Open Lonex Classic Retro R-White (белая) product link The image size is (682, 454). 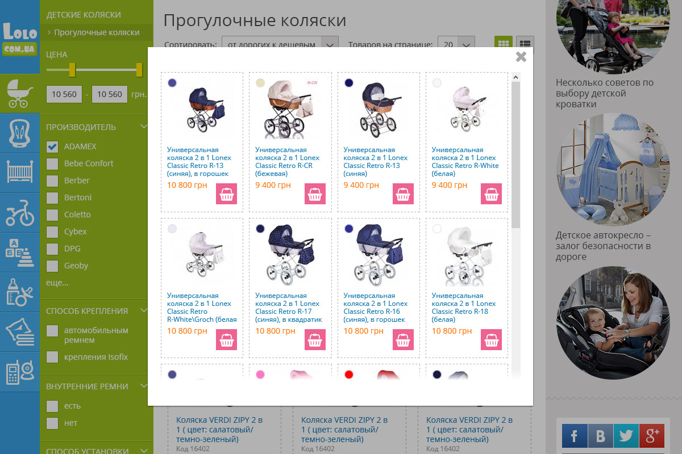(465, 162)
